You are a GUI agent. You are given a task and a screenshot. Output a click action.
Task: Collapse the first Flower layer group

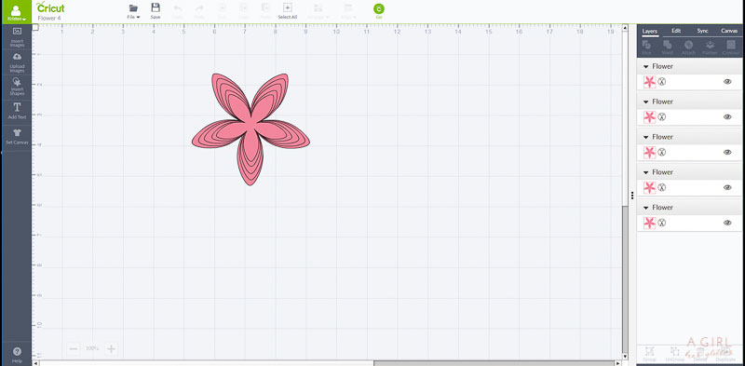[x=645, y=66]
